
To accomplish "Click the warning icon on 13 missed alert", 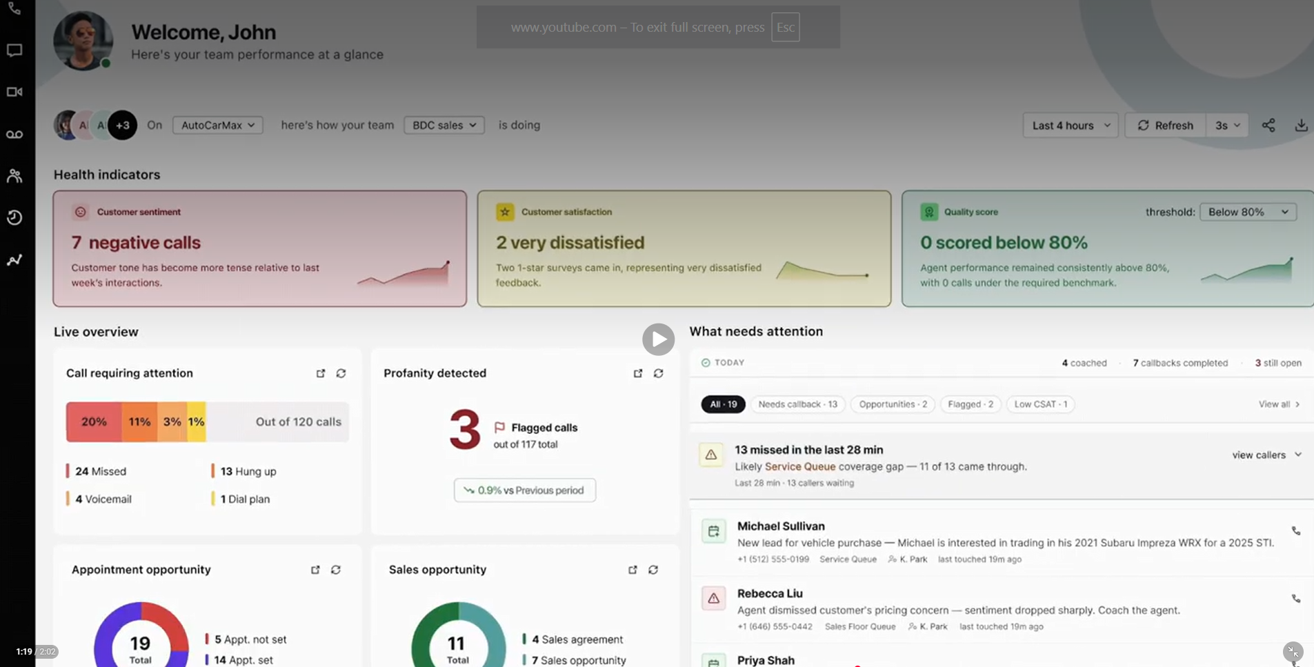I will [711, 455].
